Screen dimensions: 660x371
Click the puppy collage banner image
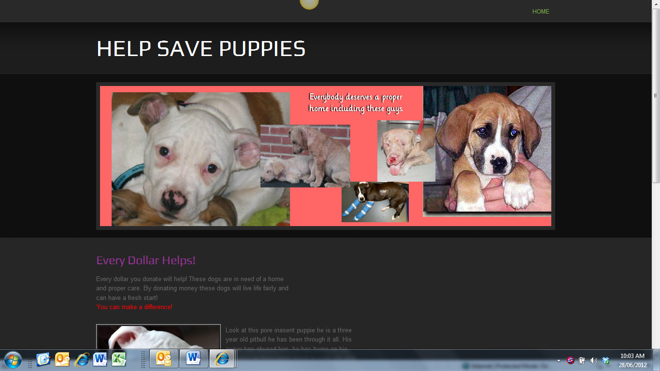(325, 156)
